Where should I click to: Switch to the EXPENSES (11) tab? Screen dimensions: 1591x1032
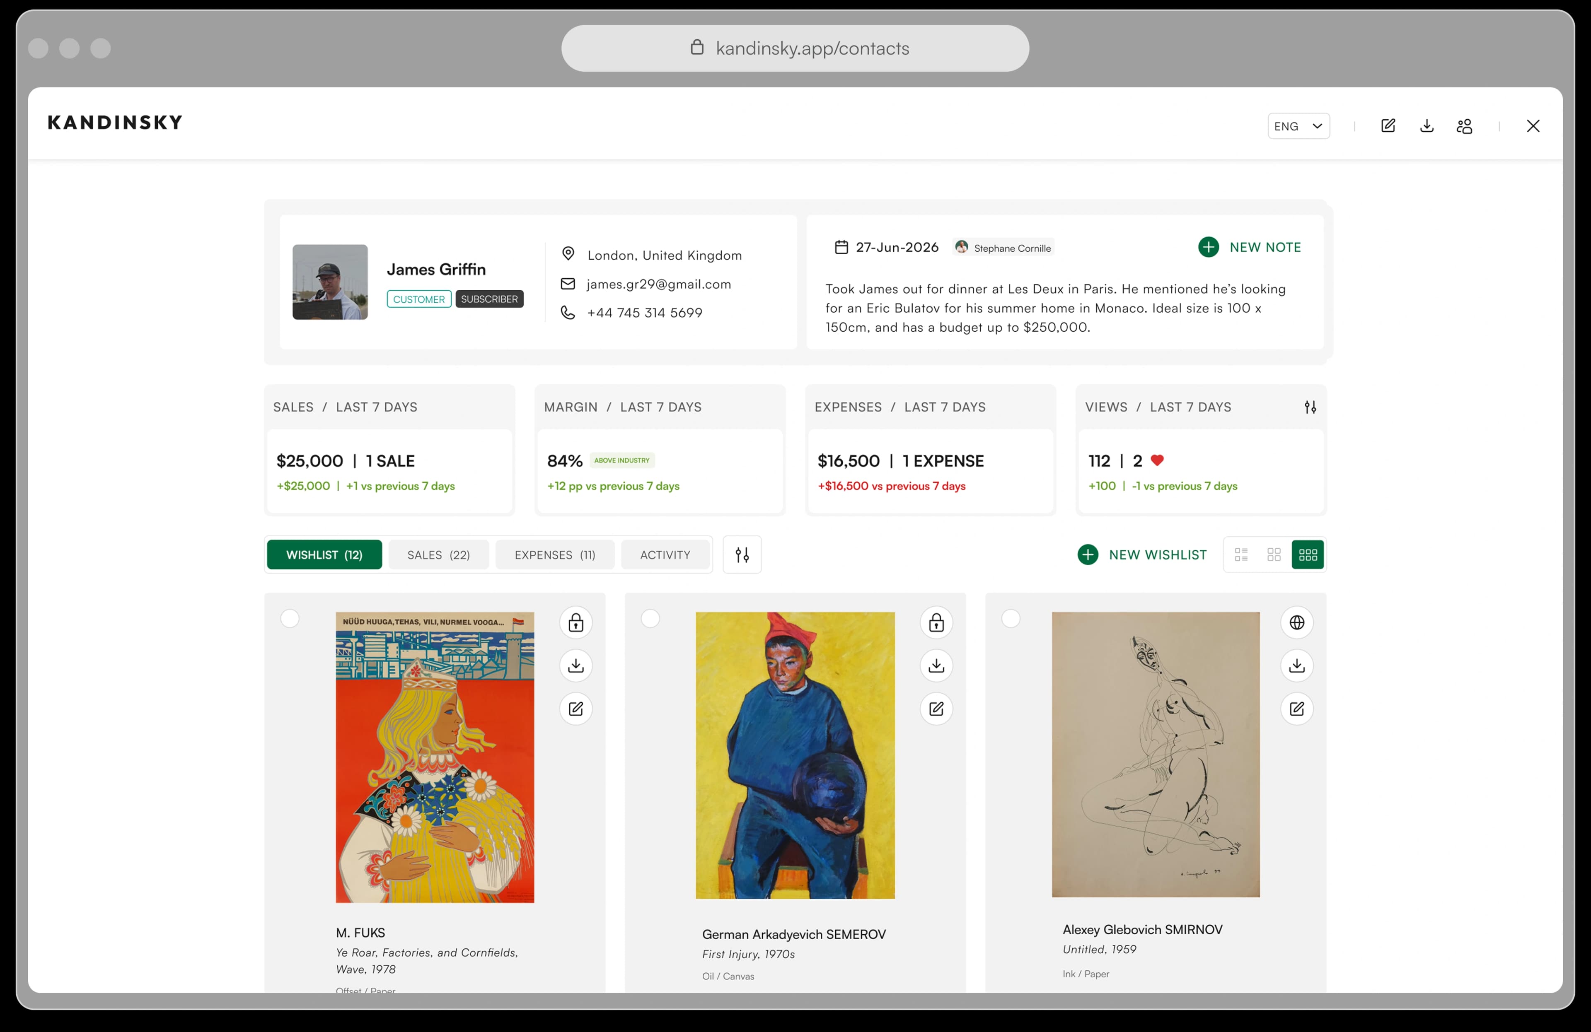point(555,555)
